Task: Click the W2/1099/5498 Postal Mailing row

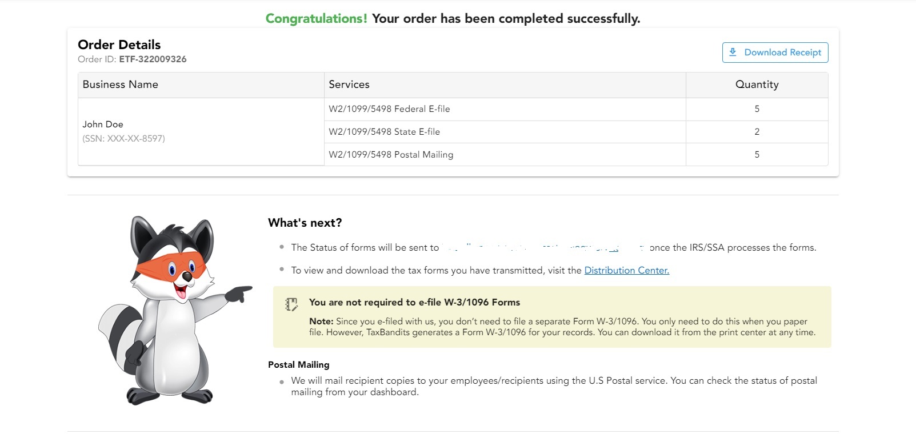Action: [391, 154]
